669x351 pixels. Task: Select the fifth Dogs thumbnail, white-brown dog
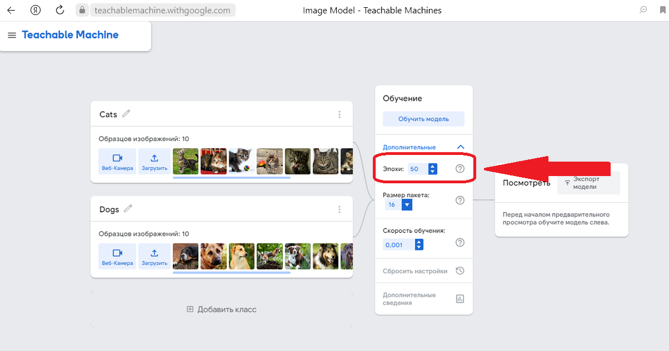point(298,257)
